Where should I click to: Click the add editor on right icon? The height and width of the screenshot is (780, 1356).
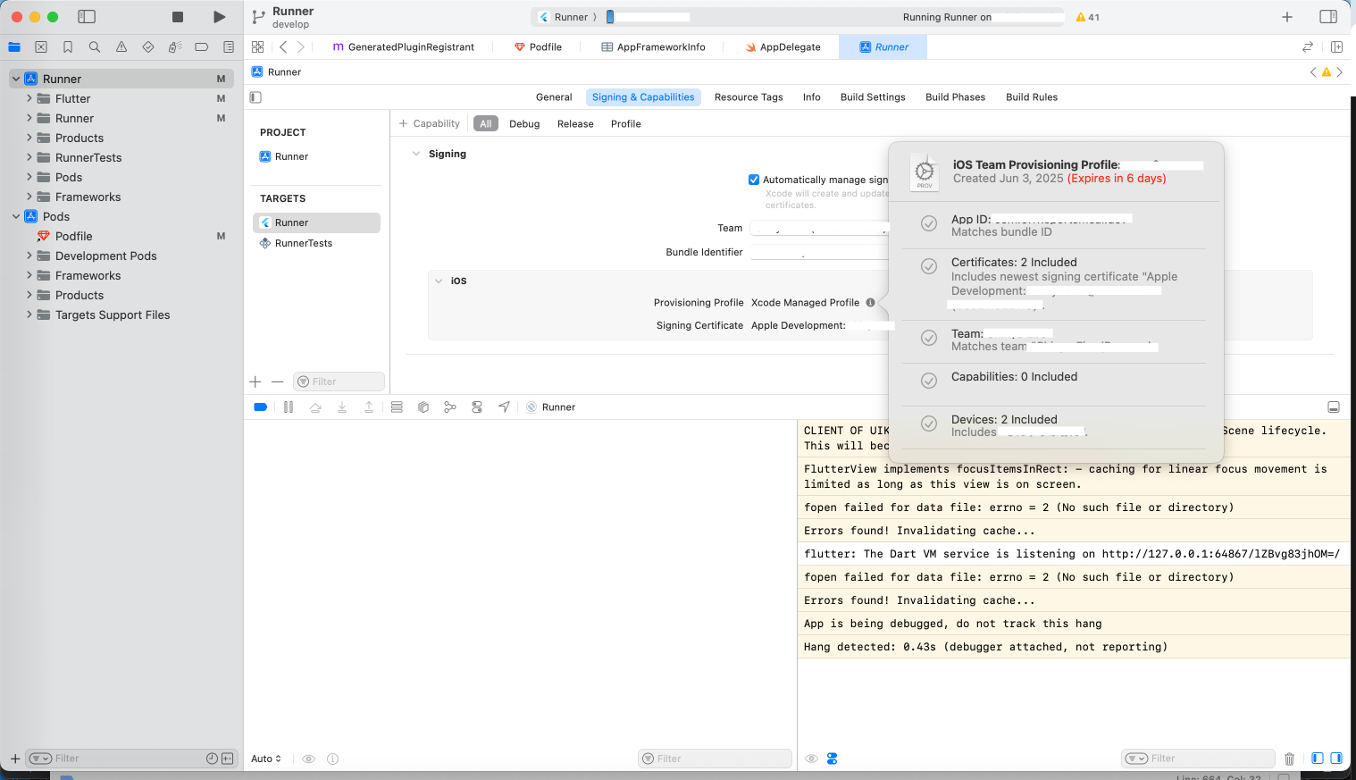coord(1337,46)
